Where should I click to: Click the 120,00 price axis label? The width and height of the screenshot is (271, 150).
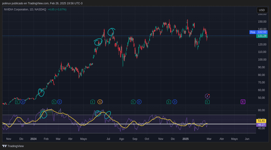pyautogui.click(x=262, y=45)
